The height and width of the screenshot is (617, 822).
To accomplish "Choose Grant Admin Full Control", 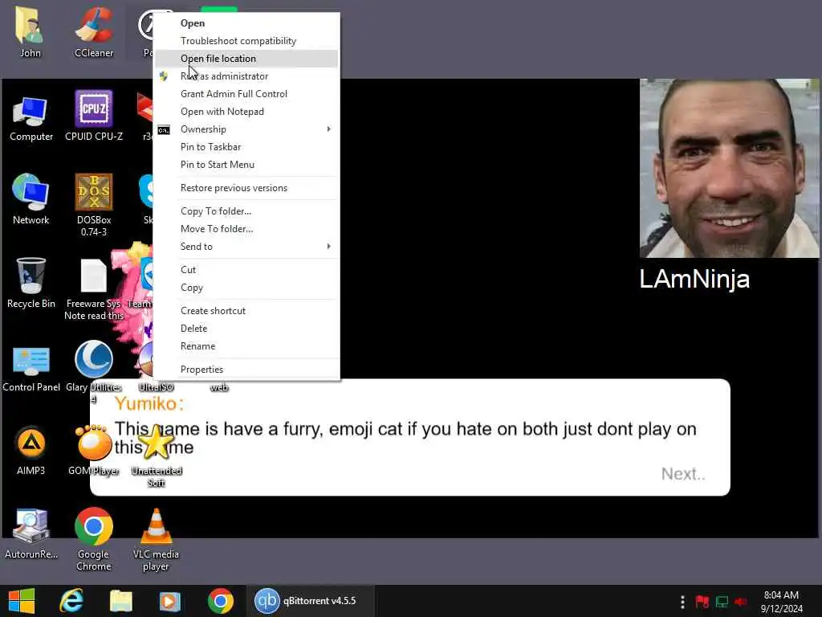I will pyautogui.click(x=246, y=94).
